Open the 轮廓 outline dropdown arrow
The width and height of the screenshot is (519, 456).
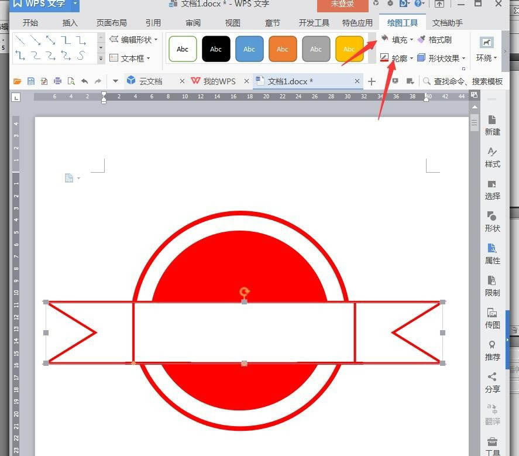412,59
